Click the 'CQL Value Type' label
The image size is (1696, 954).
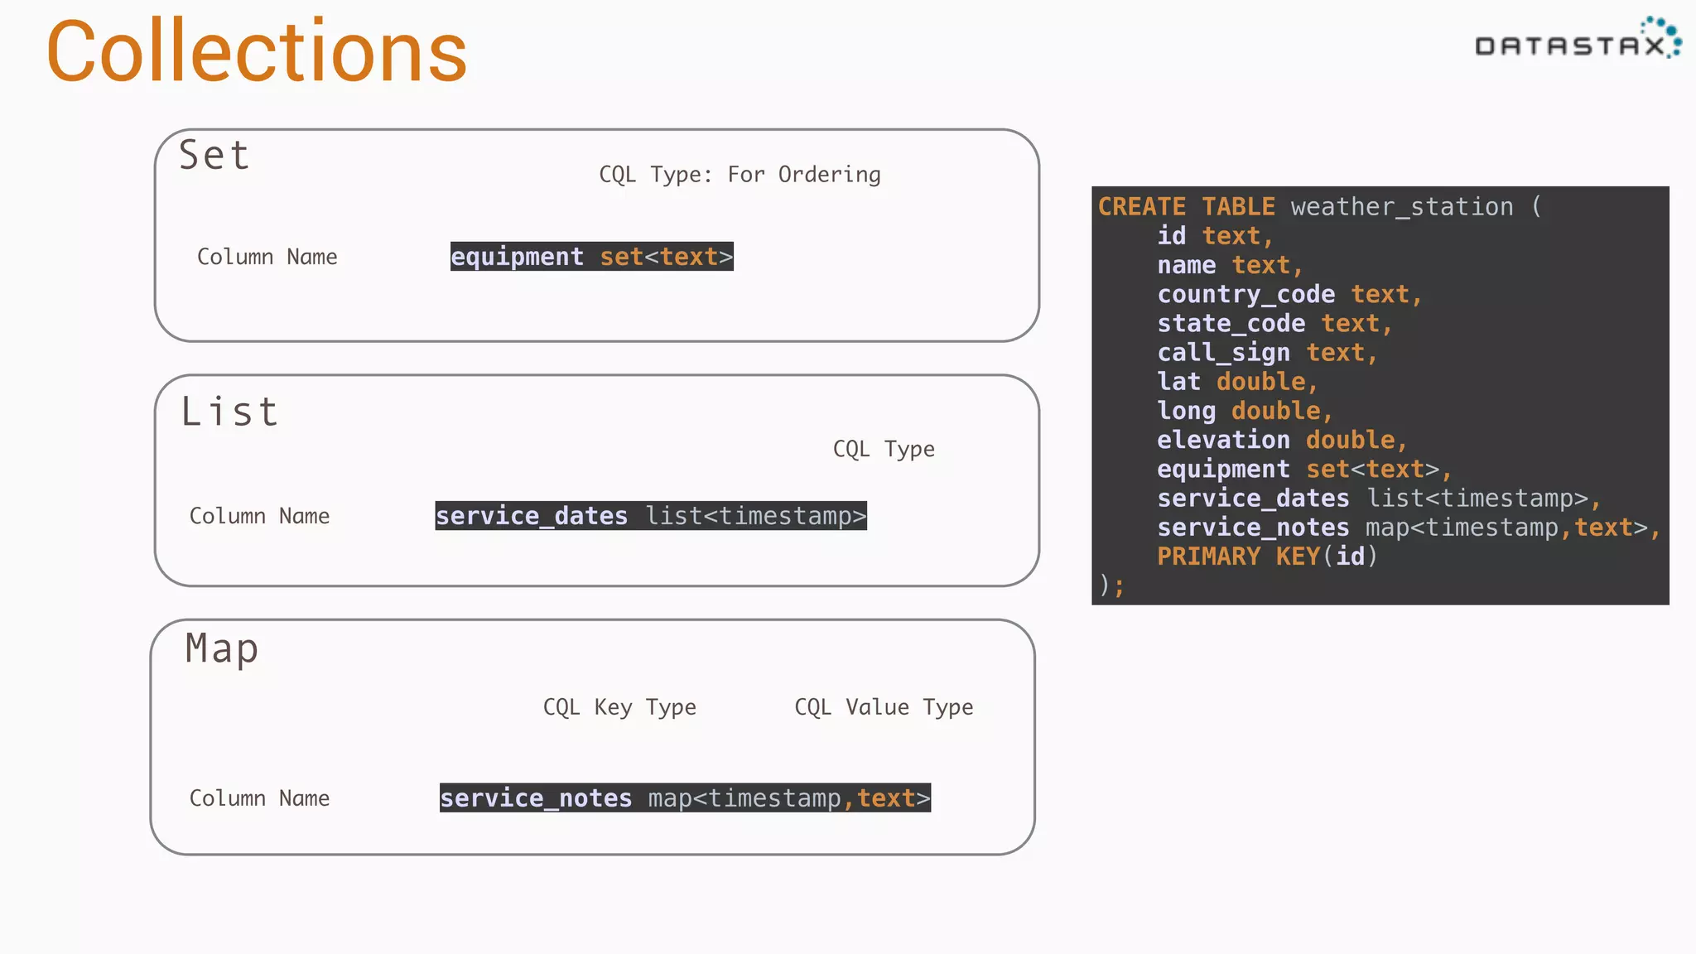point(884,707)
